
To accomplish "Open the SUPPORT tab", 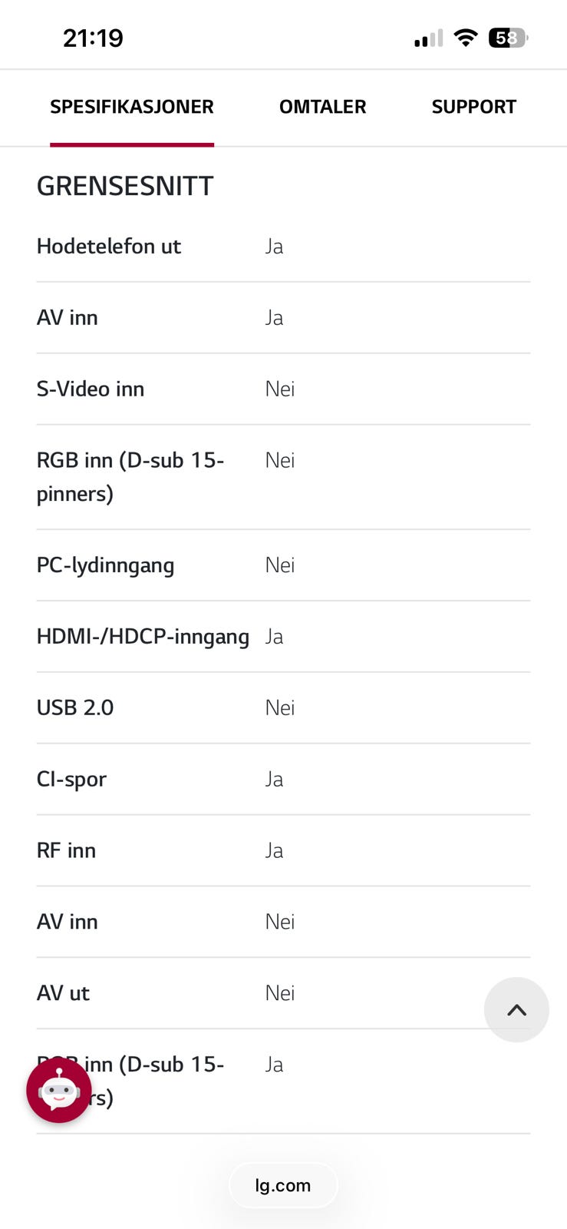I will pyautogui.click(x=473, y=107).
